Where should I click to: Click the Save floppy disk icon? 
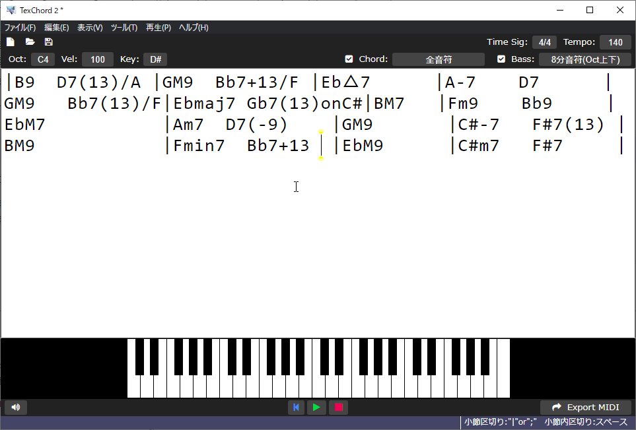tap(49, 42)
